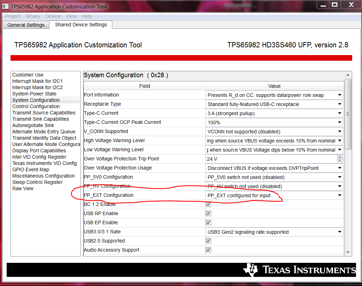
Task: Increase Over Voltage Trip Point with up arrow
Action: coord(340,157)
